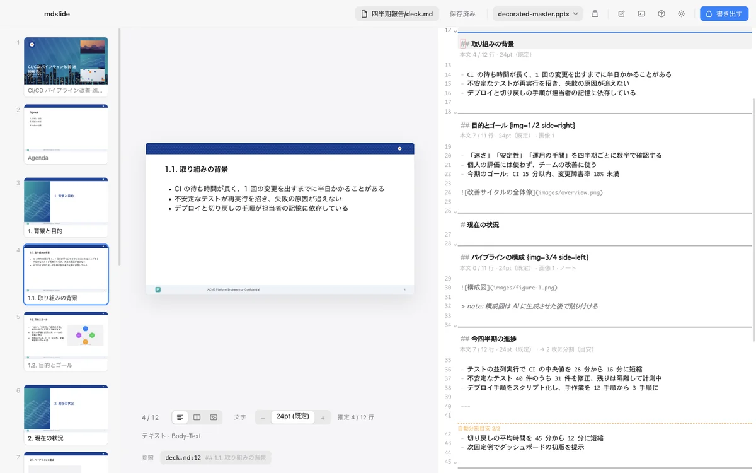
Task: Click editor line '不安定なテストが再実行を招き'
Action: click(x=545, y=83)
